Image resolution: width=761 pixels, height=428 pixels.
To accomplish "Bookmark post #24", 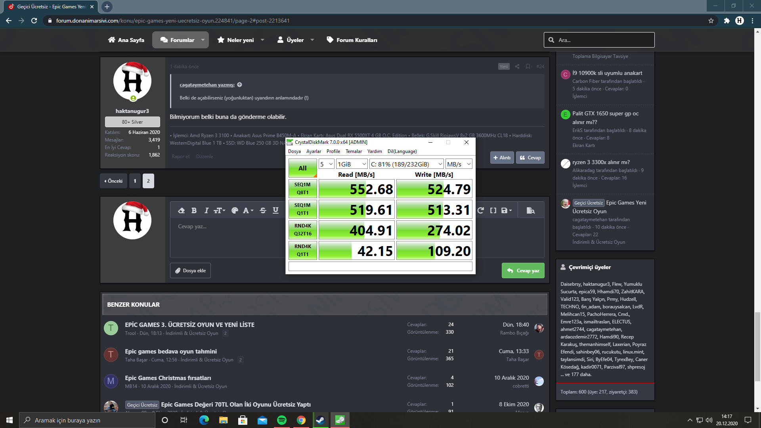I will [528, 66].
